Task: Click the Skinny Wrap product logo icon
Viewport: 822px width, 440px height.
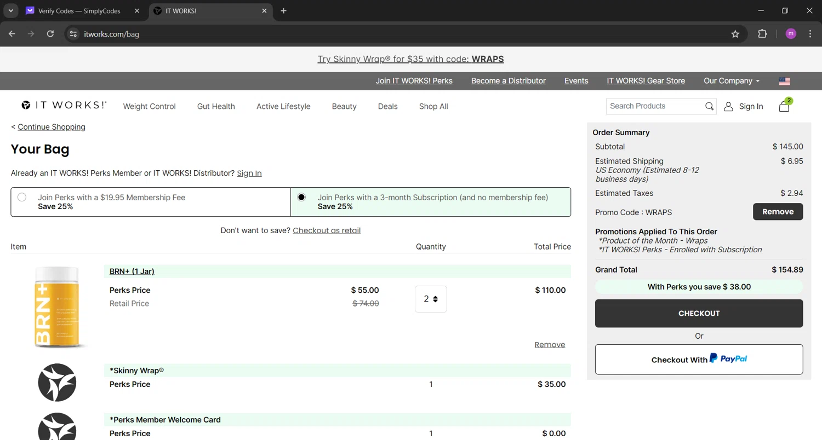Action: [57, 383]
